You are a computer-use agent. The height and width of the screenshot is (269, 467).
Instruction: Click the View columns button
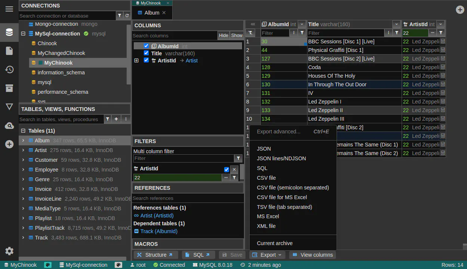[312, 255]
